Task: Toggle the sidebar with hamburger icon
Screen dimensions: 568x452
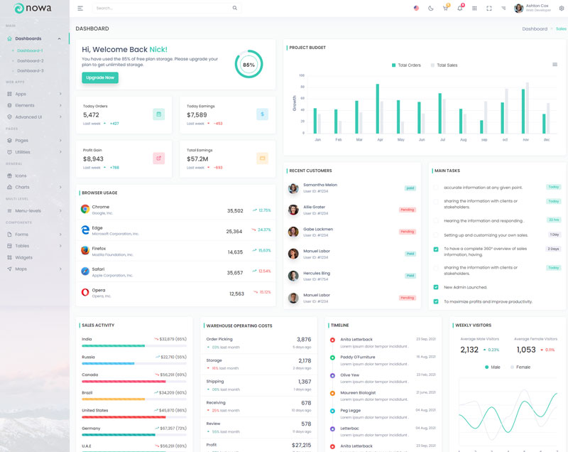Action: point(80,9)
